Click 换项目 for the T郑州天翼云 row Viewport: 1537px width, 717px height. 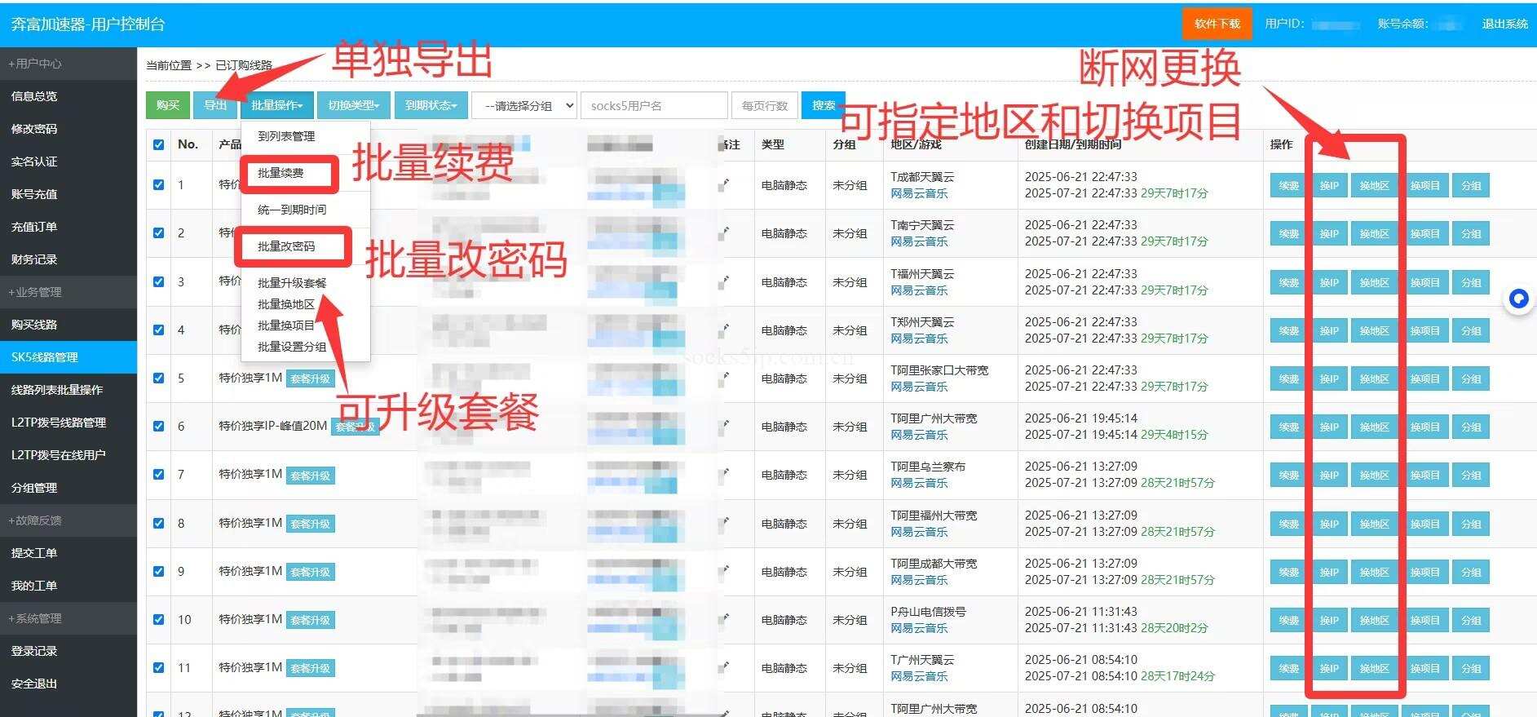pyautogui.click(x=1424, y=331)
